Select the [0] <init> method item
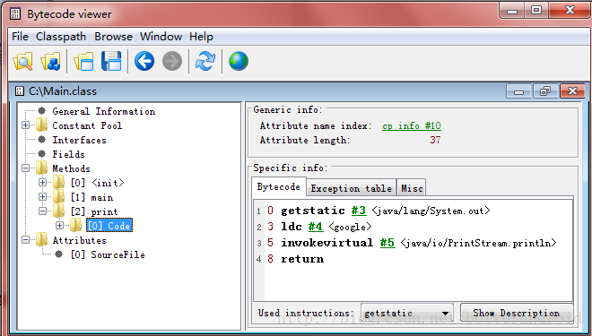The width and height of the screenshot is (592, 336). tap(97, 183)
